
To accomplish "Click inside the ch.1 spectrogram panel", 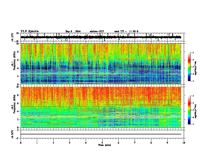I will coord(101,64).
